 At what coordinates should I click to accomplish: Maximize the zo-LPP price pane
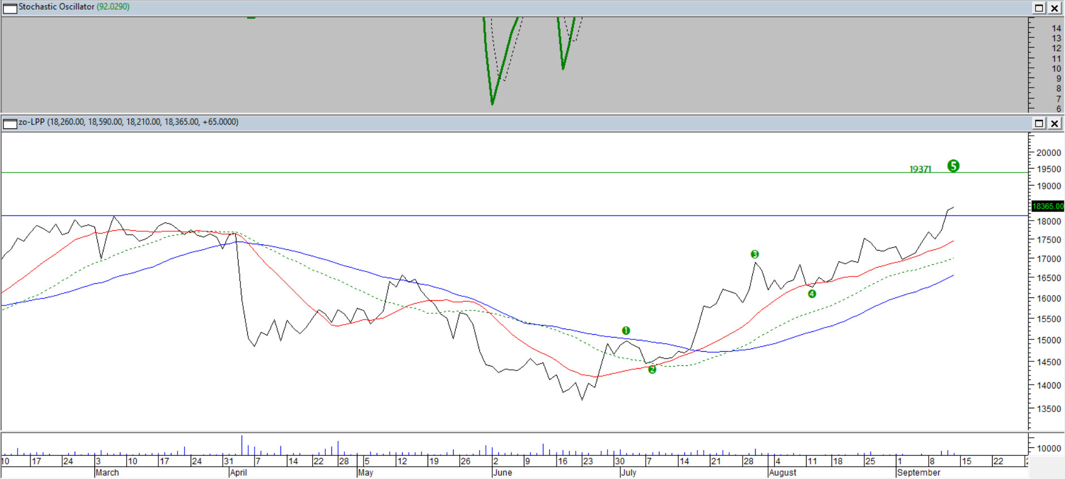point(1039,123)
